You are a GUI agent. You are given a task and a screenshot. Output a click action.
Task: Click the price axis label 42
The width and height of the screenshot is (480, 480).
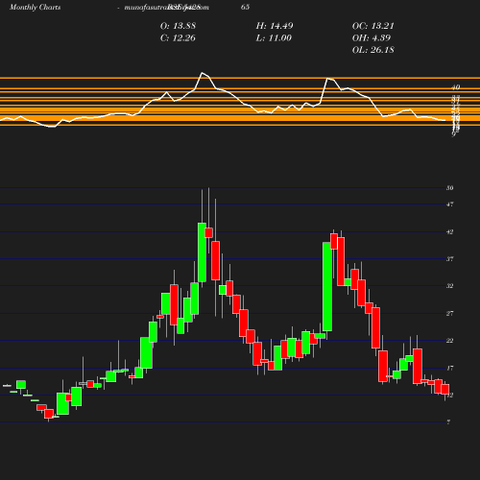point(450,231)
